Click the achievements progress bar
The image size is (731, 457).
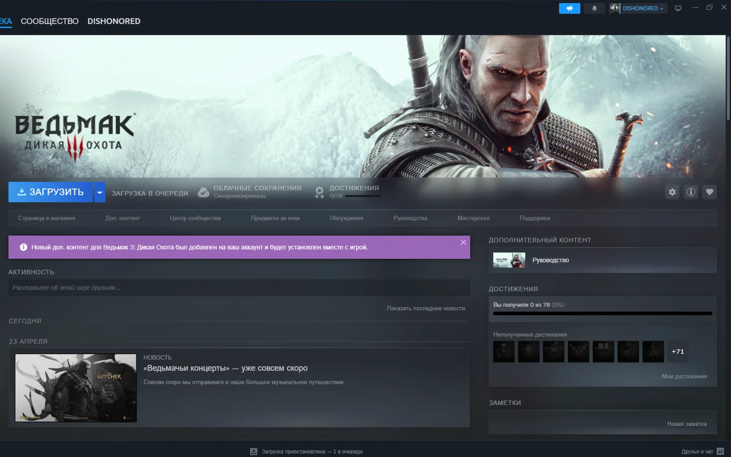point(602,313)
